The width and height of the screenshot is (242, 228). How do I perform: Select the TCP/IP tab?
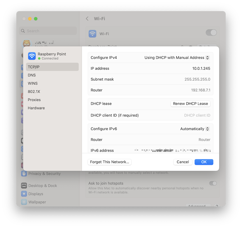[x=52, y=67]
